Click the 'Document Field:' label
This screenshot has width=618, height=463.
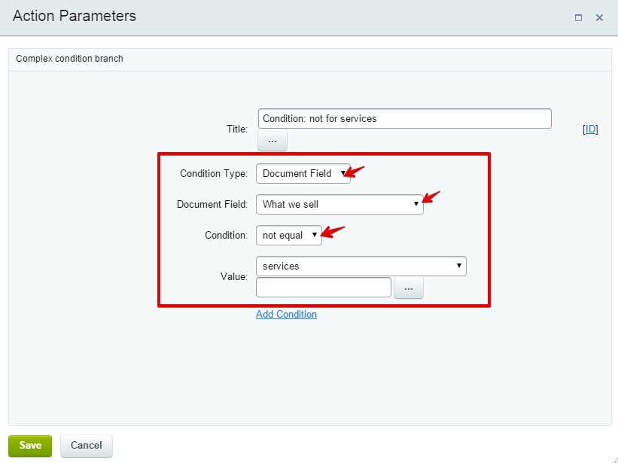pos(212,204)
